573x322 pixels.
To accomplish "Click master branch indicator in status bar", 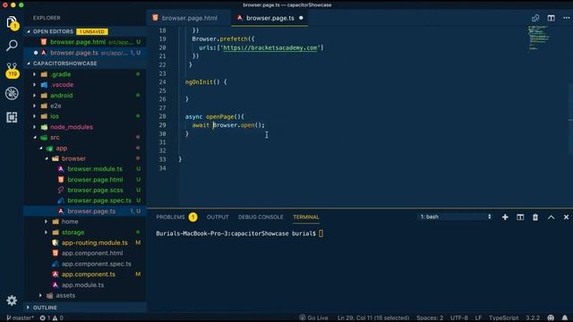I will [x=20, y=318].
